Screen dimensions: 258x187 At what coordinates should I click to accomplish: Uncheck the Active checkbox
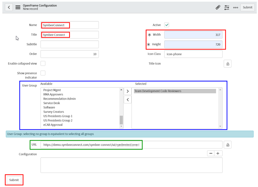click(167, 25)
